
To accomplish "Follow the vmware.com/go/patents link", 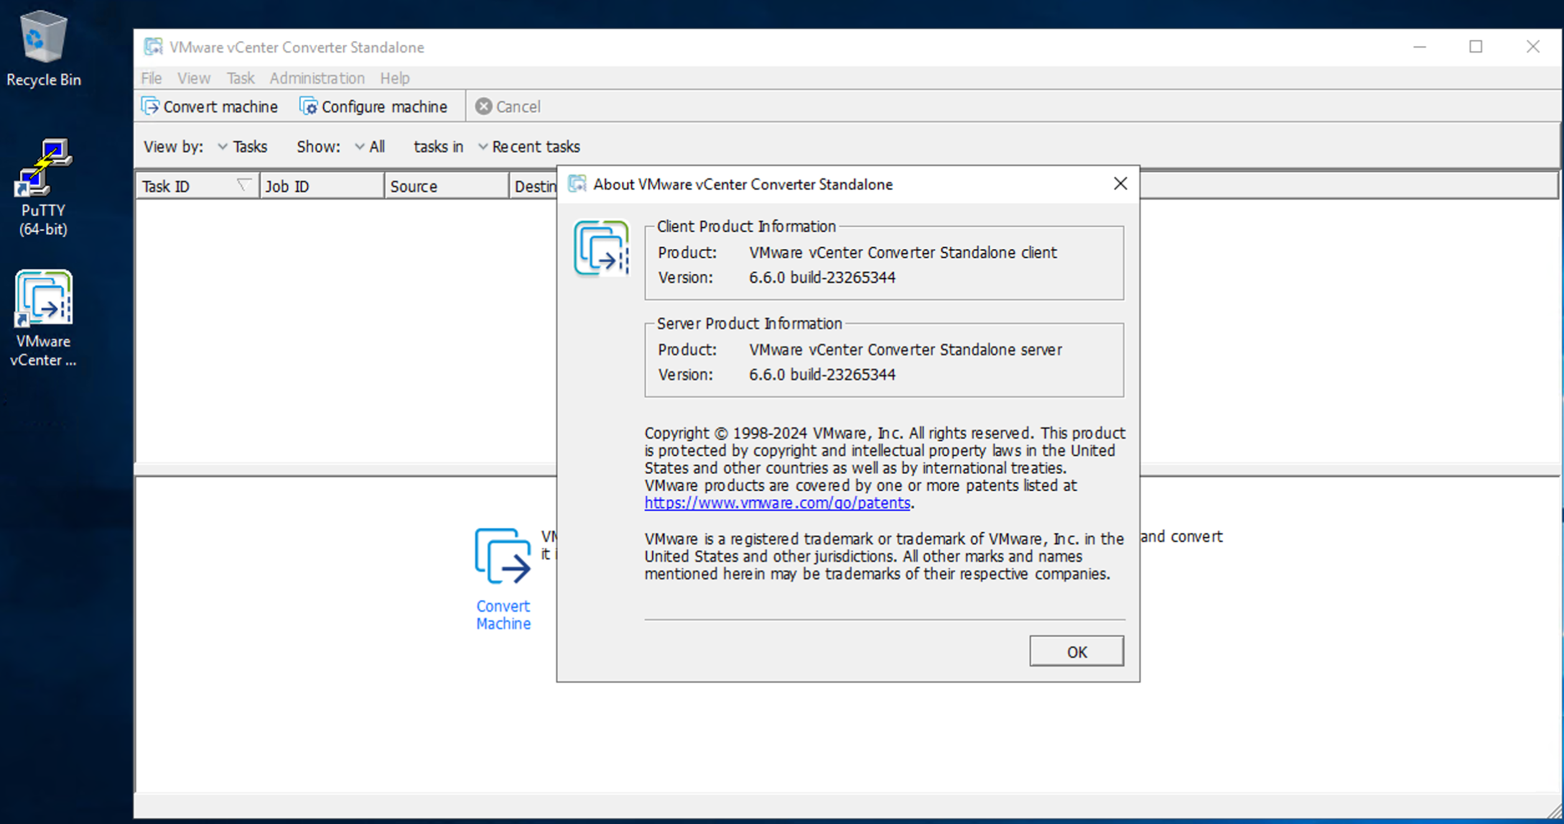I will click(x=776, y=503).
